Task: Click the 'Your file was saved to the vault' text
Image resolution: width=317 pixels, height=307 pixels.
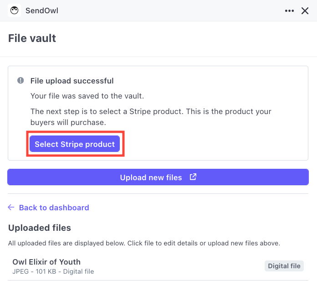Action: 87,96
